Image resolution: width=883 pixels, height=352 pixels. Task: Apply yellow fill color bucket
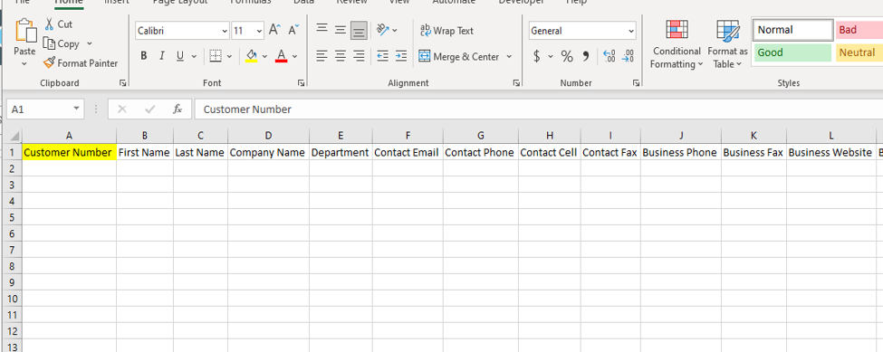tap(251, 56)
